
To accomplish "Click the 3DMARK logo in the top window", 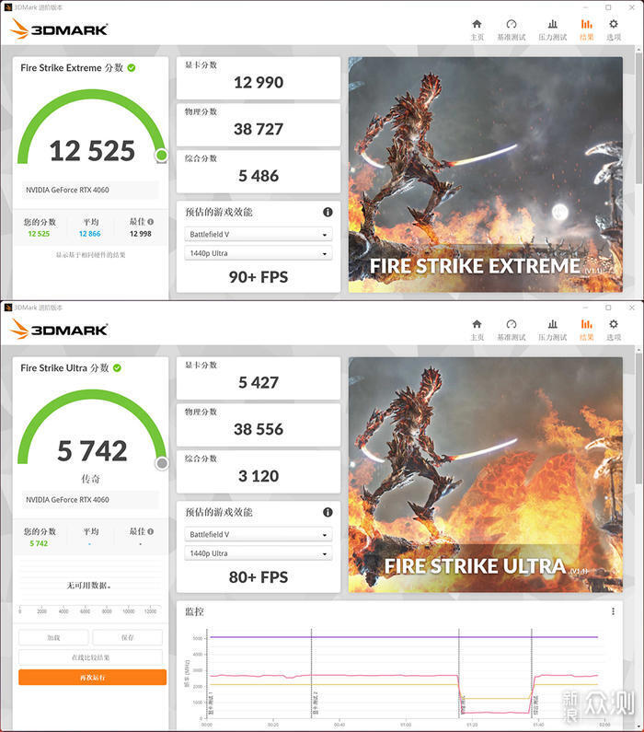I will [x=59, y=29].
